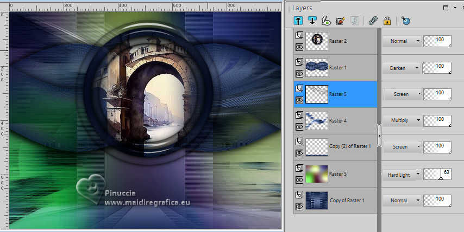
Task: Hide the Copy (2) of Raster 1 layer
Action: (299, 153)
